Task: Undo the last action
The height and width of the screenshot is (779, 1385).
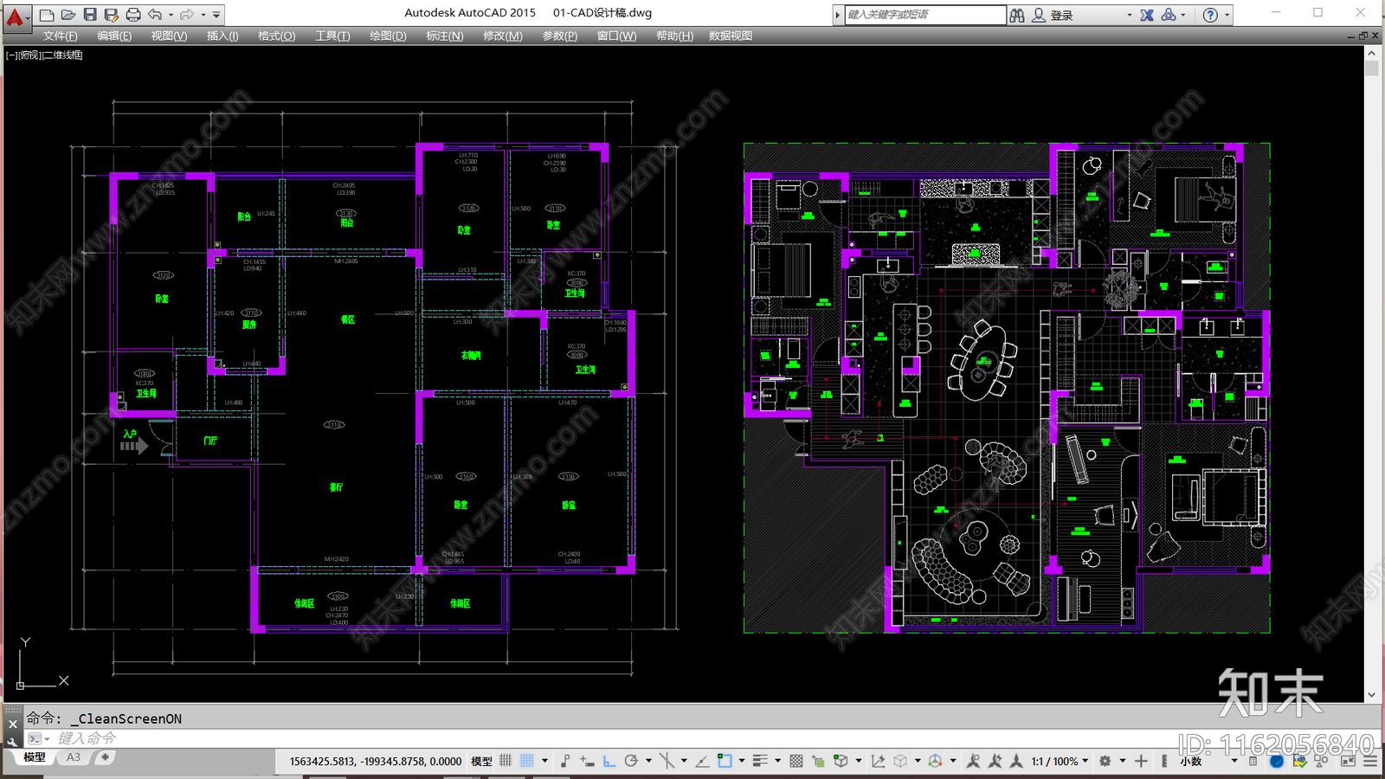Action: coord(155,15)
